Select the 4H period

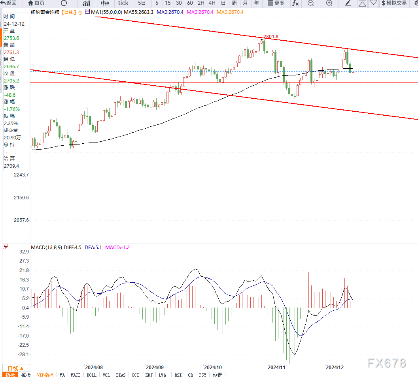click(212, 3)
